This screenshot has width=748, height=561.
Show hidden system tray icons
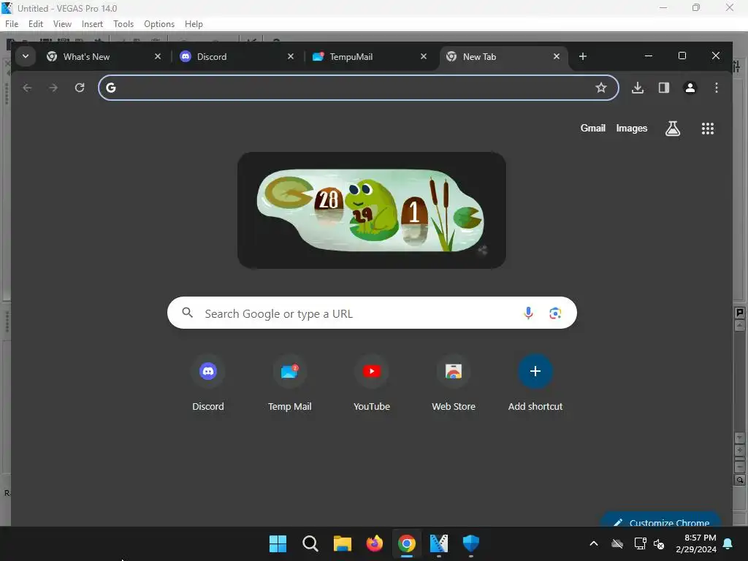594,543
